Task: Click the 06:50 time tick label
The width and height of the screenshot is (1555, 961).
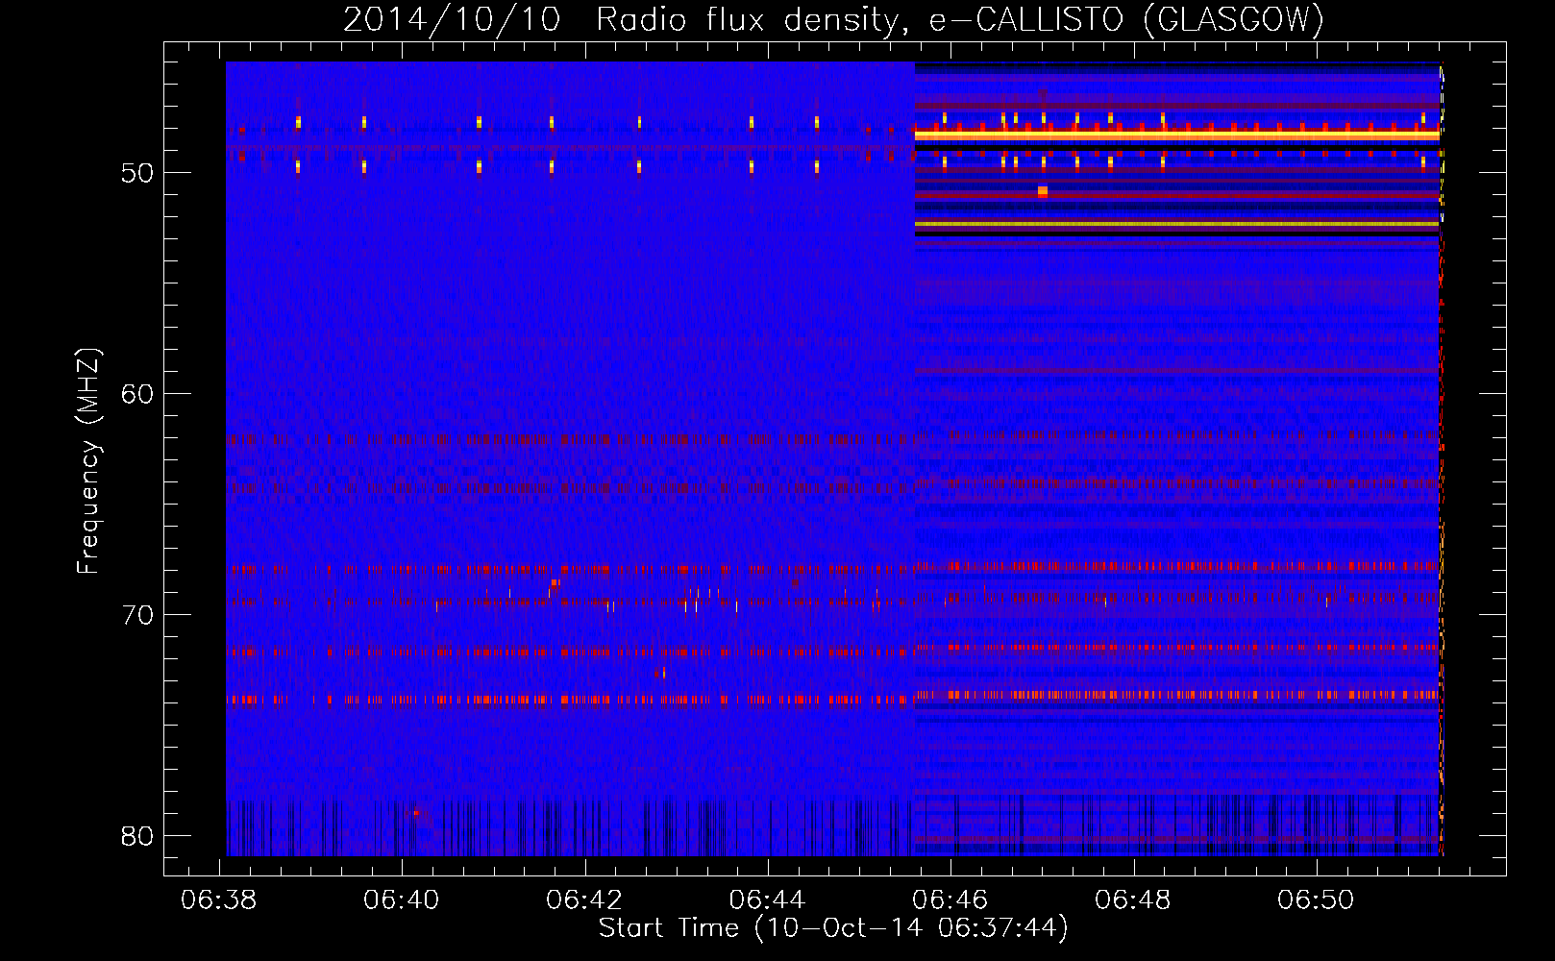Action: pos(1316,899)
